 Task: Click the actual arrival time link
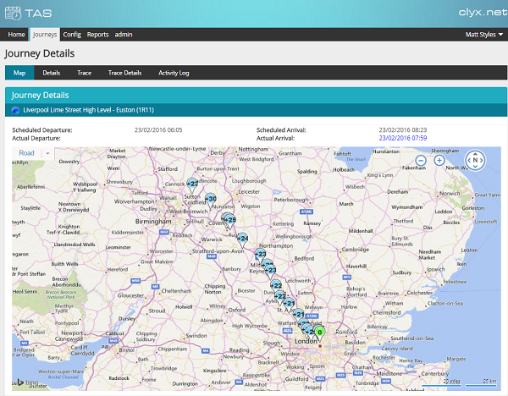pos(402,137)
